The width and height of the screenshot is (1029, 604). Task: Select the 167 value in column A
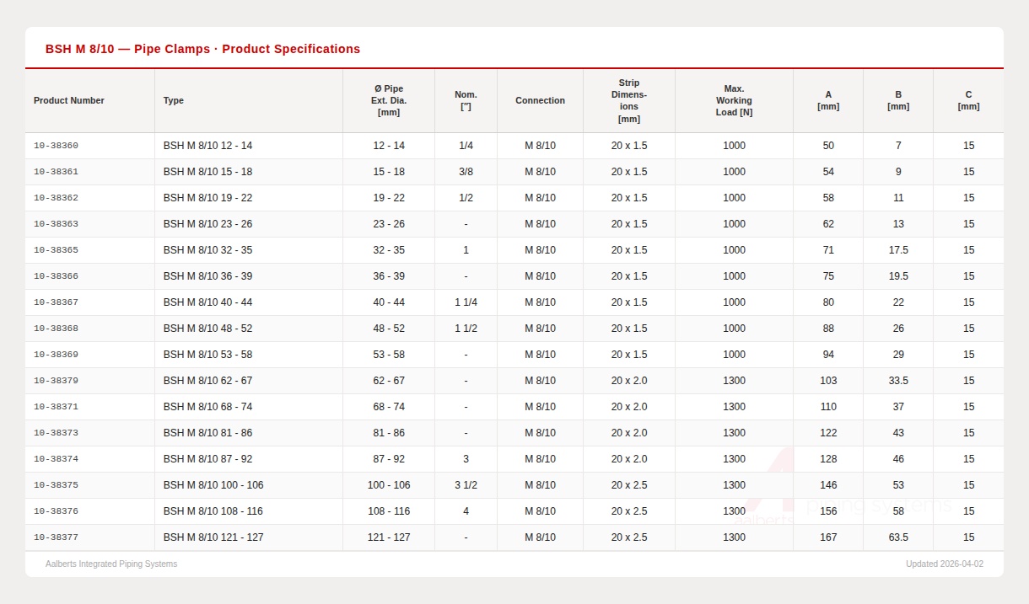point(828,537)
